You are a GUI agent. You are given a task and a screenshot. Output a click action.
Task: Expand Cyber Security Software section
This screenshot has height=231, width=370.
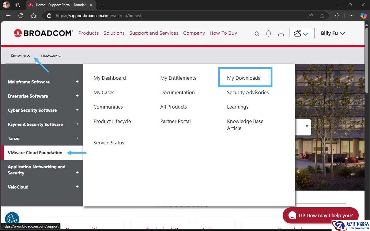(77, 110)
